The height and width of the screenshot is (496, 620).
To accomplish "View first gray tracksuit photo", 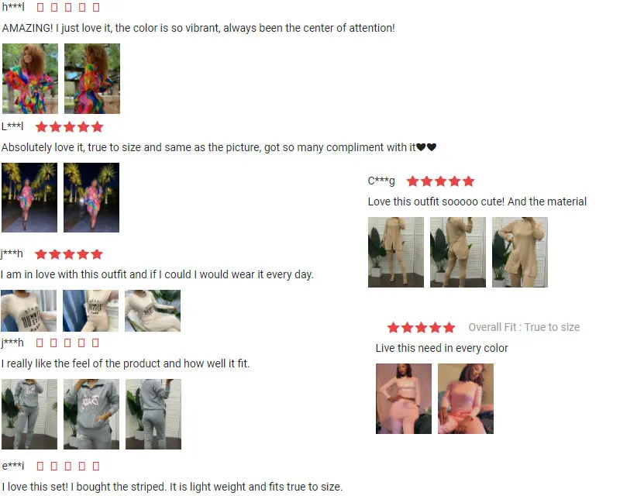I will (29, 414).
